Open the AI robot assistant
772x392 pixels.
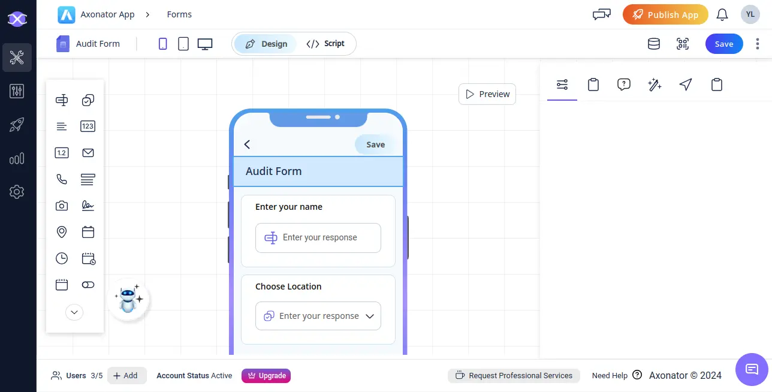click(x=128, y=298)
